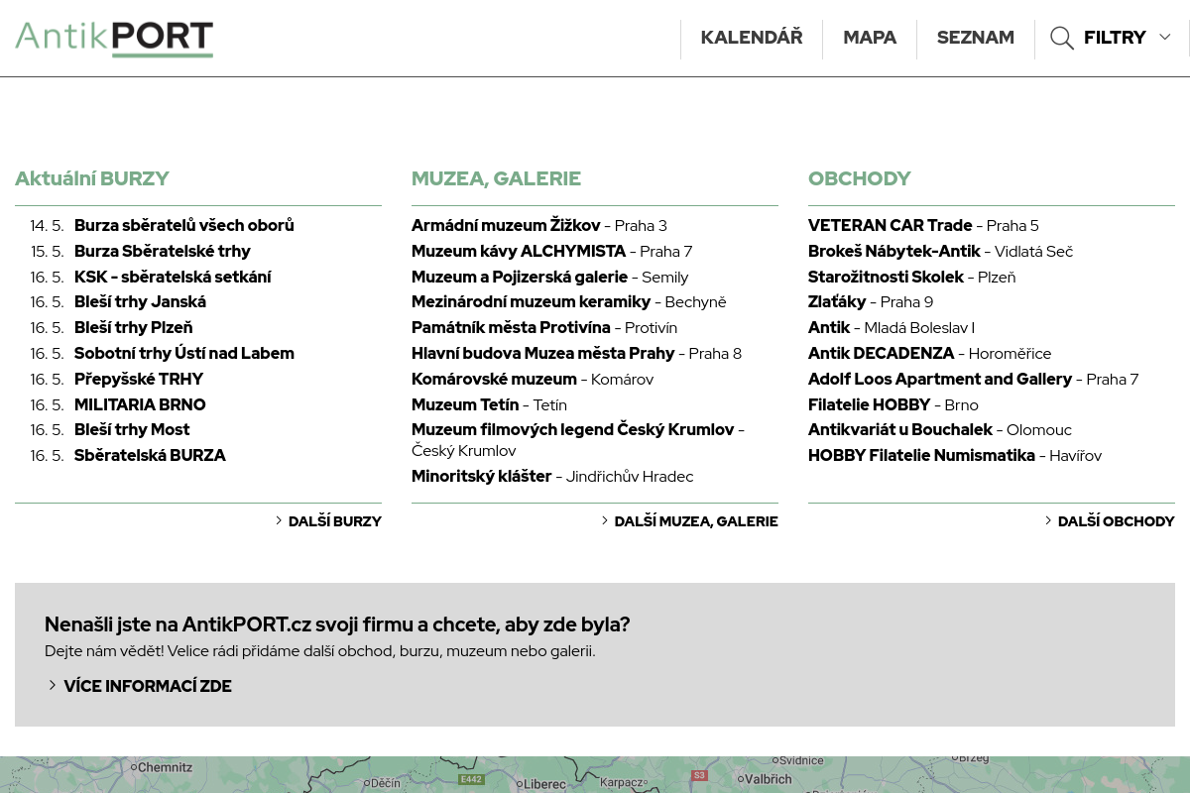Open Antik DECADENZA shop
1190x793 pixels.
pyautogui.click(x=881, y=354)
